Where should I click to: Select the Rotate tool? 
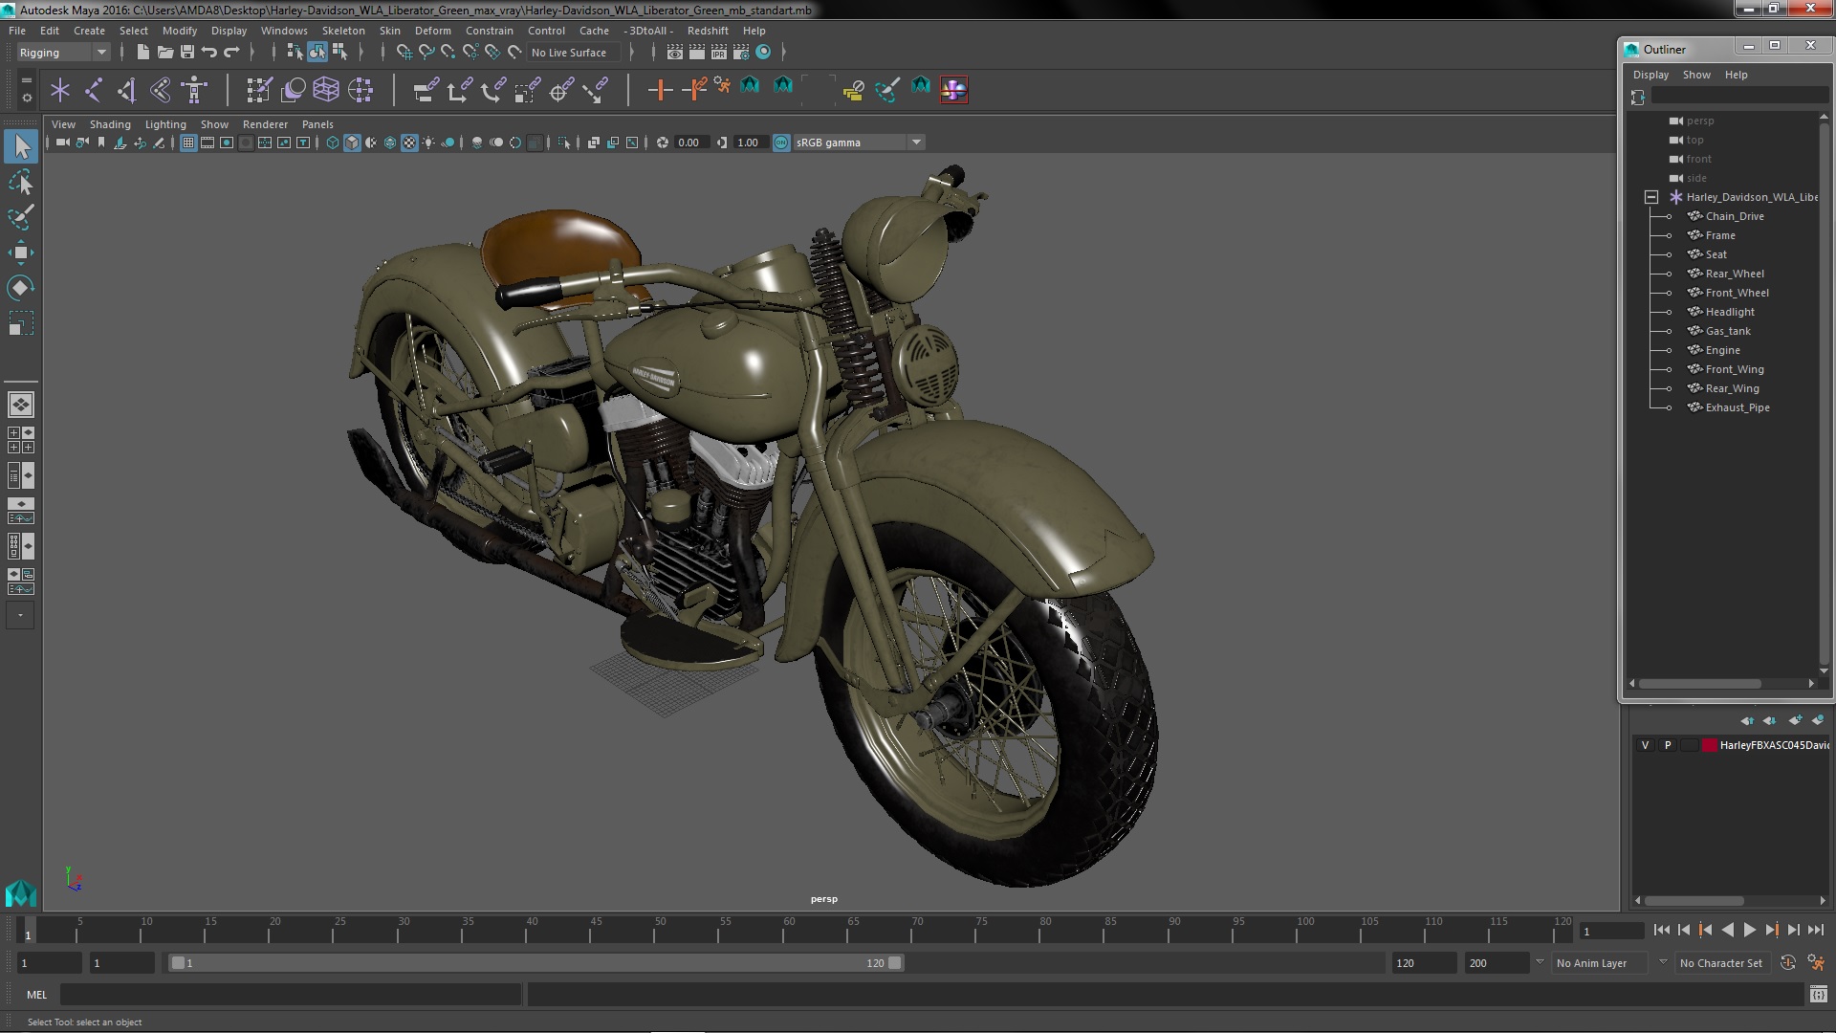(x=20, y=288)
